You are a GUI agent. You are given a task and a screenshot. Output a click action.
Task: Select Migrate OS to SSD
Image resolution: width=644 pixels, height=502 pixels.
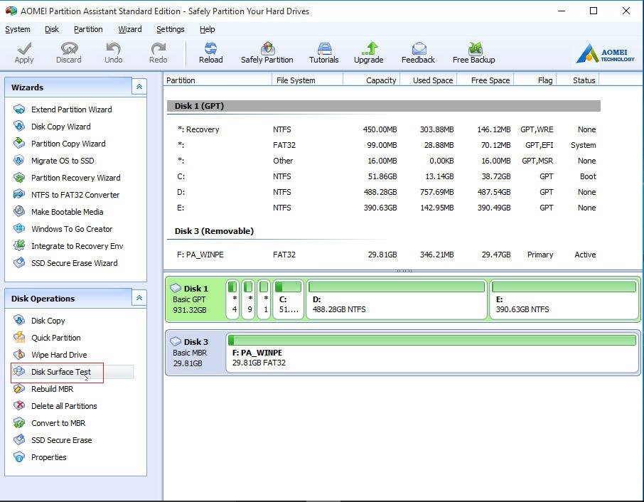[x=63, y=161]
